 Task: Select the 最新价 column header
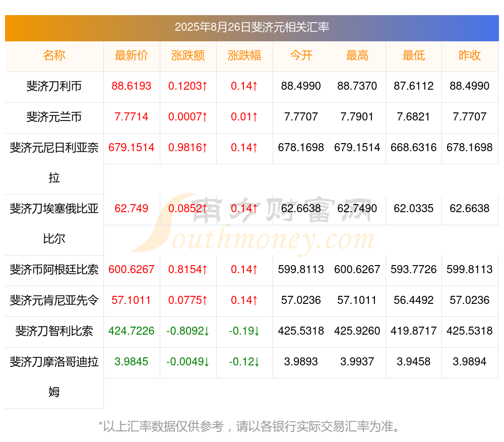click(x=132, y=55)
